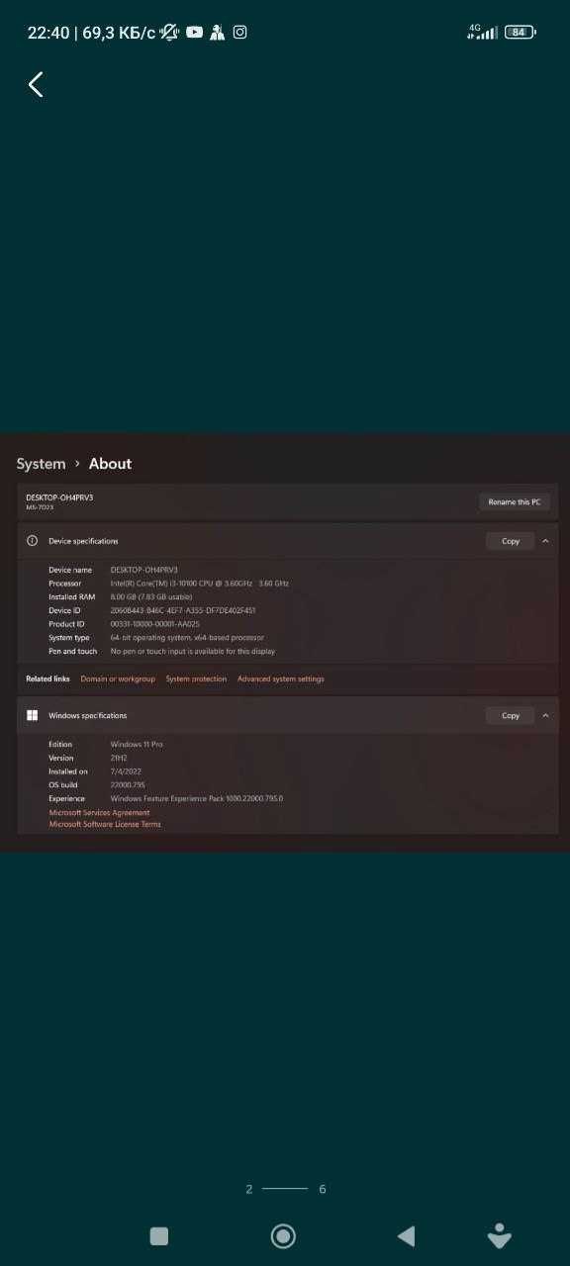Open Microsoft Software License Terms link
Viewport: 570px width, 1266px height.
pos(105,824)
